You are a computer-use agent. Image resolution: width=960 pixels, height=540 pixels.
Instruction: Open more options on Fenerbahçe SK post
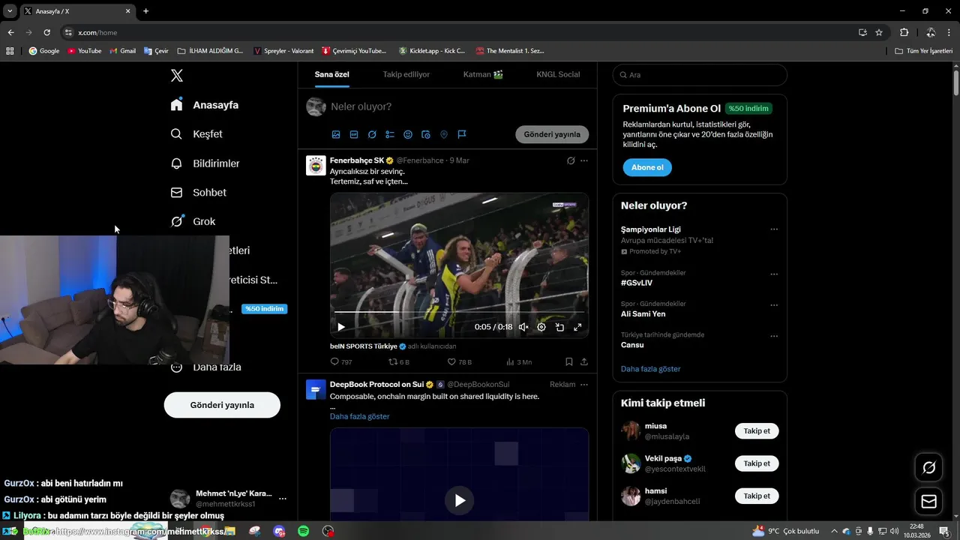tap(584, 160)
